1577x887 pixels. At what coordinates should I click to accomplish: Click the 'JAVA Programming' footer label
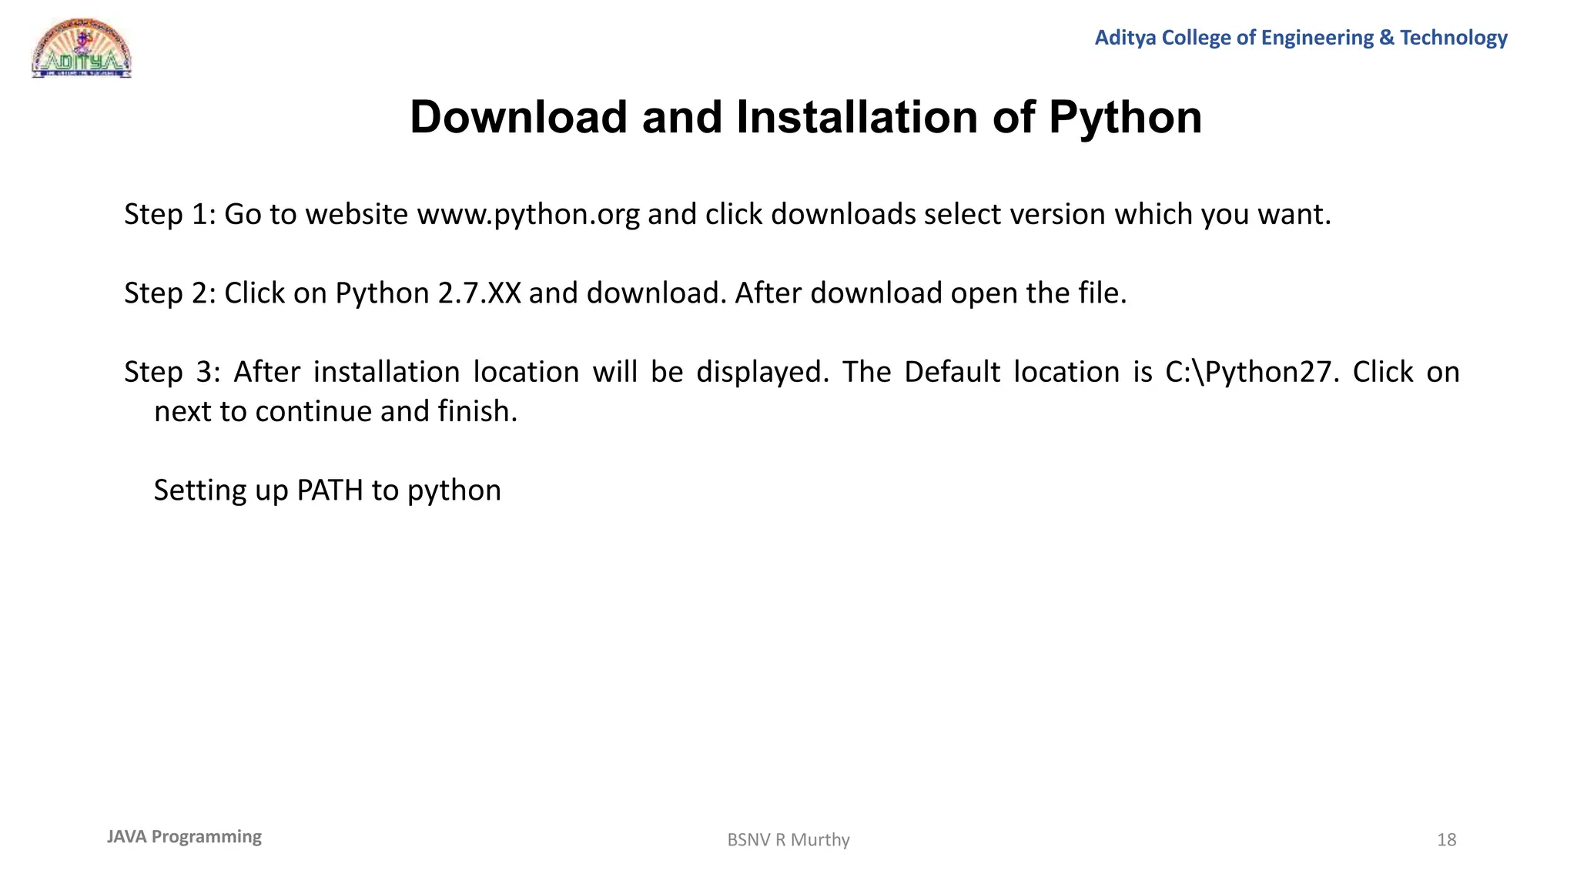[x=184, y=837]
